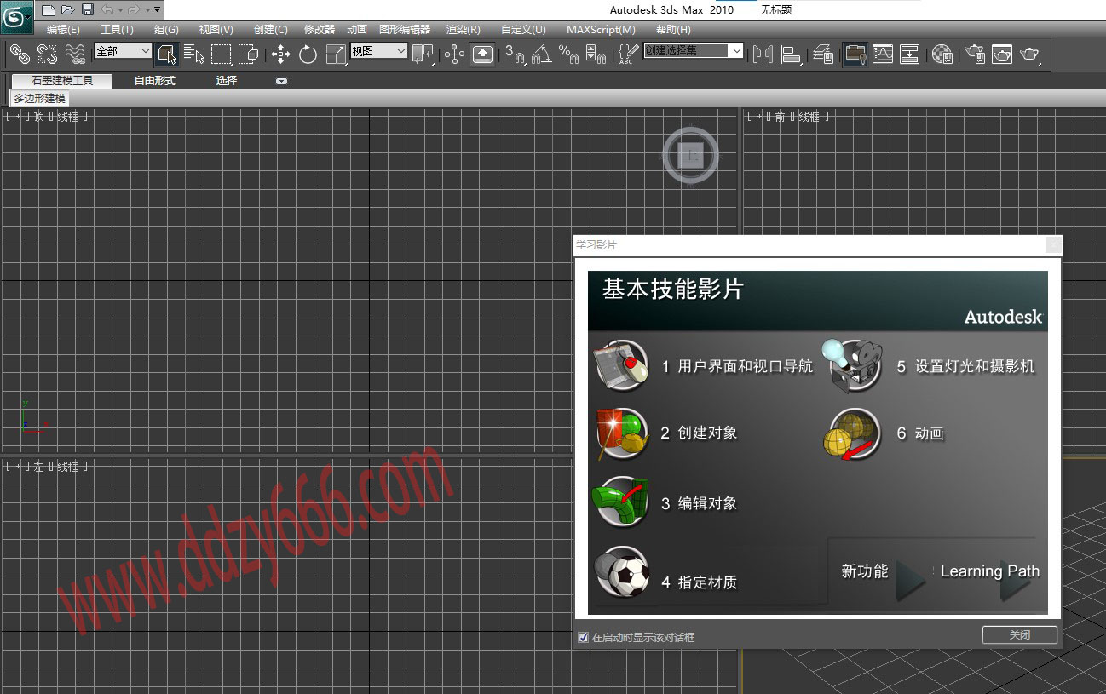Select the Bind to Space Warp tool
The height and width of the screenshot is (694, 1106).
(75, 54)
